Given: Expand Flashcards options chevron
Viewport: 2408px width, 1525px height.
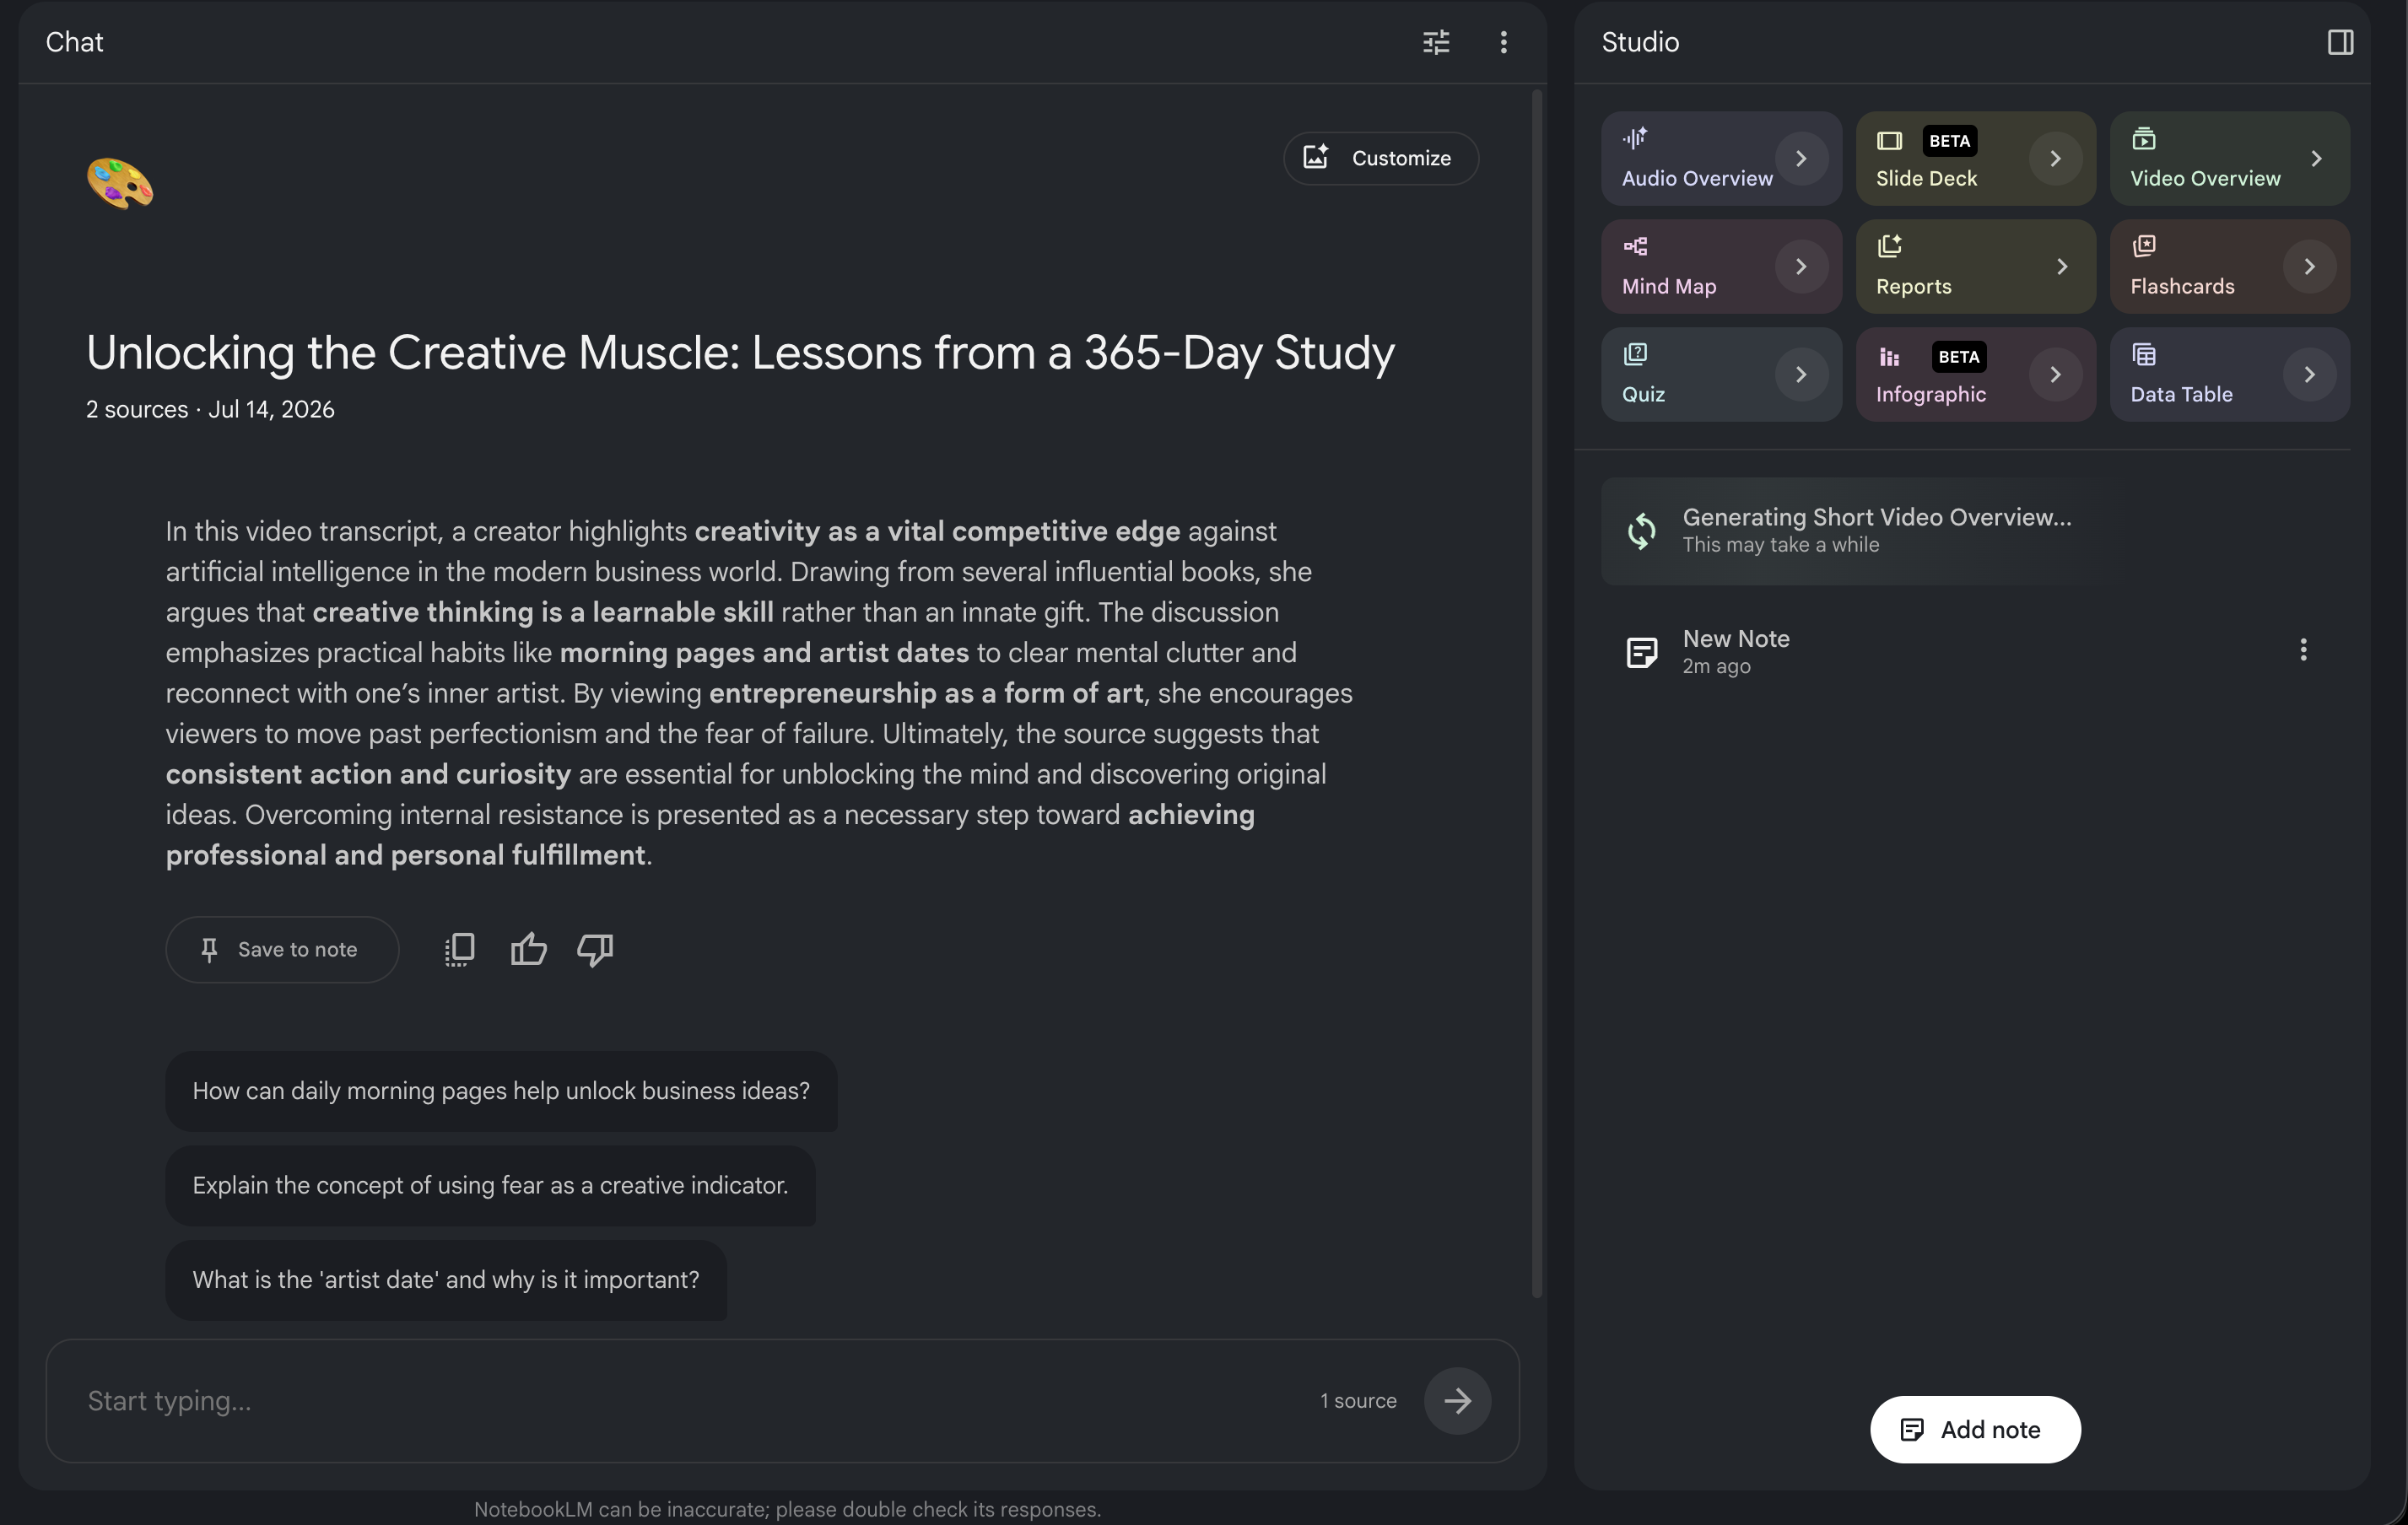Looking at the screenshot, I should click(x=2309, y=266).
